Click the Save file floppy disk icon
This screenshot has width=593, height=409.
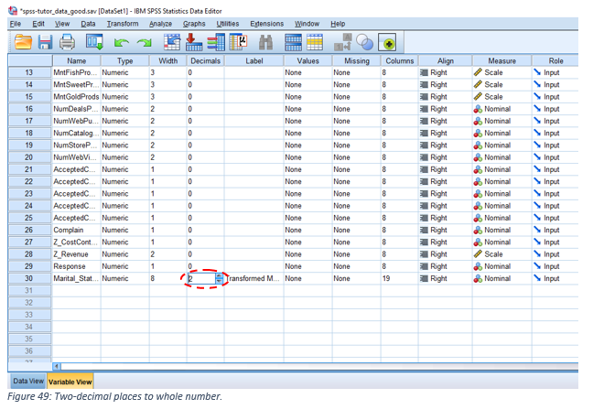click(x=44, y=42)
